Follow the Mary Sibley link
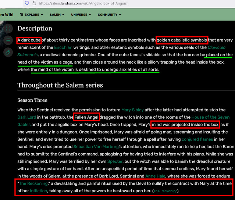 [x=132, y=110]
